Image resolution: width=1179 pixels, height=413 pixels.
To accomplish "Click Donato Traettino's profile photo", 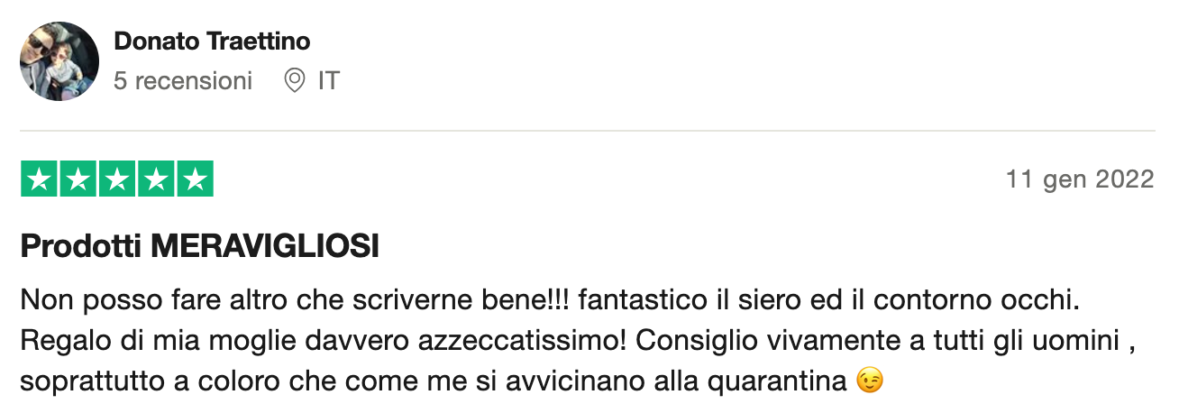I will pyautogui.click(x=59, y=61).
